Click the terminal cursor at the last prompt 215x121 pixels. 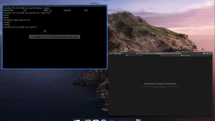pos(37,27)
